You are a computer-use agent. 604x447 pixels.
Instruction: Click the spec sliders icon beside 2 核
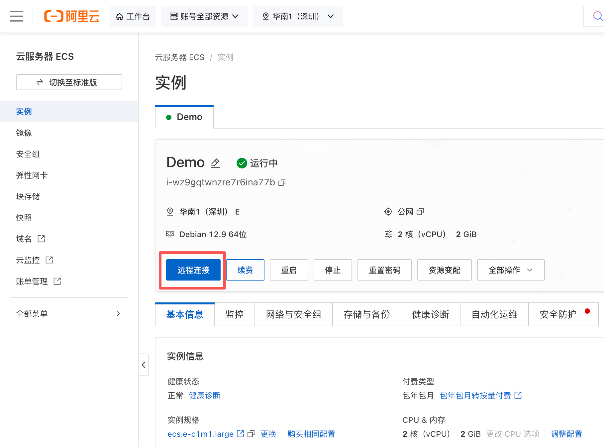coord(388,234)
